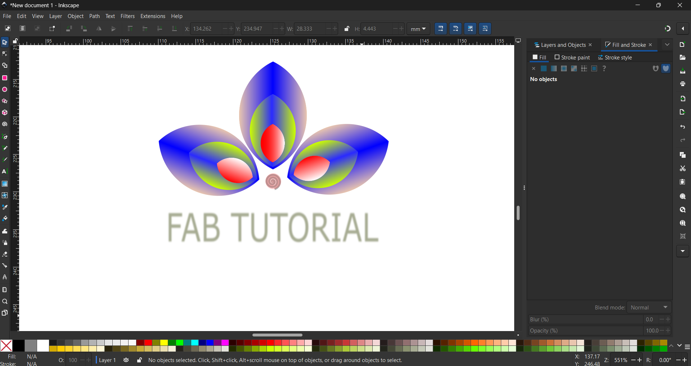Select the Node editing tool

(x=5, y=54)
